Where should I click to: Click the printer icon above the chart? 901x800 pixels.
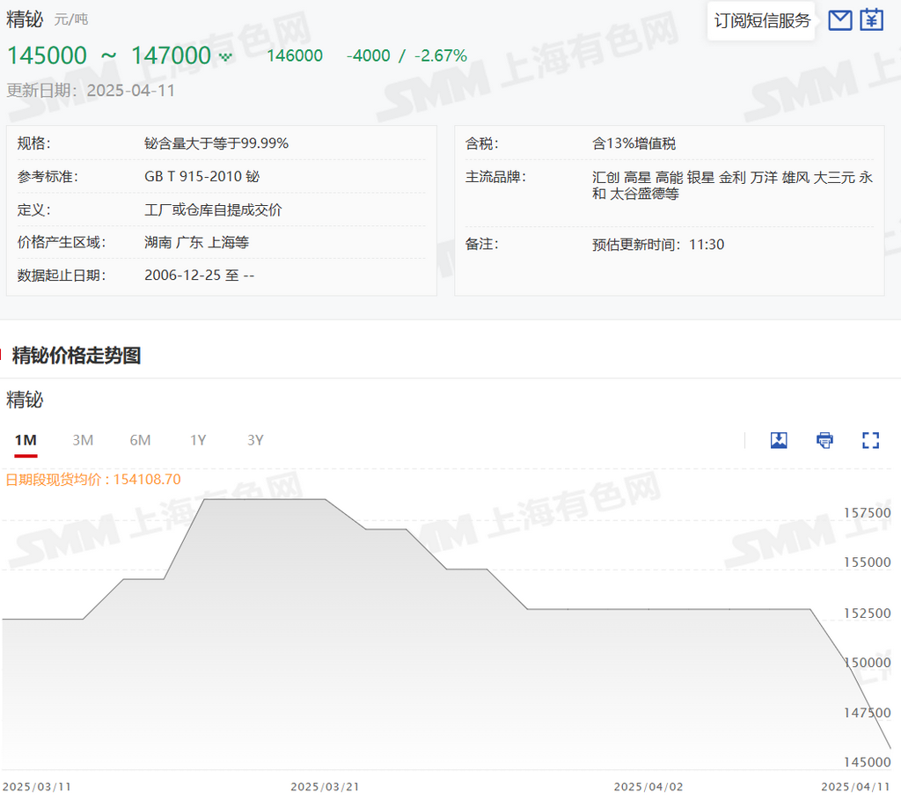(x=824, y=440)
